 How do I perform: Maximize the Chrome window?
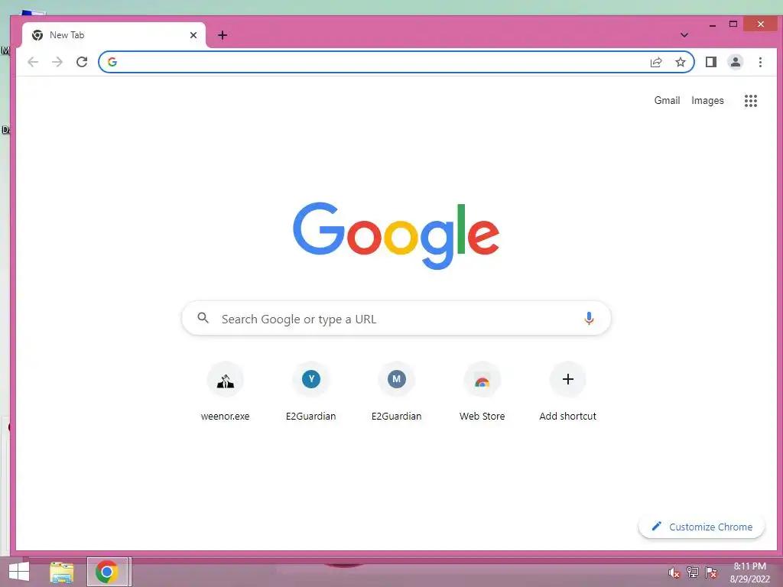pyautogui.click(x=733, y=24)
